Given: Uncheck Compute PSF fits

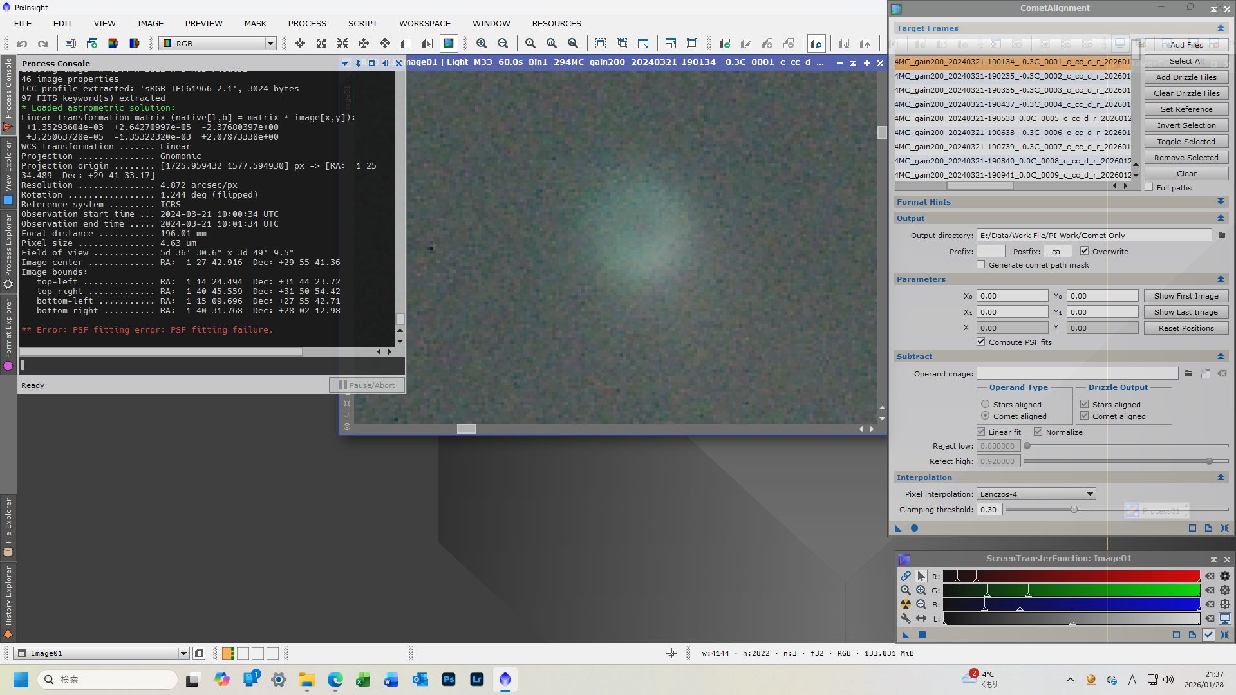Looking at the screenshot, I should 981,342.
